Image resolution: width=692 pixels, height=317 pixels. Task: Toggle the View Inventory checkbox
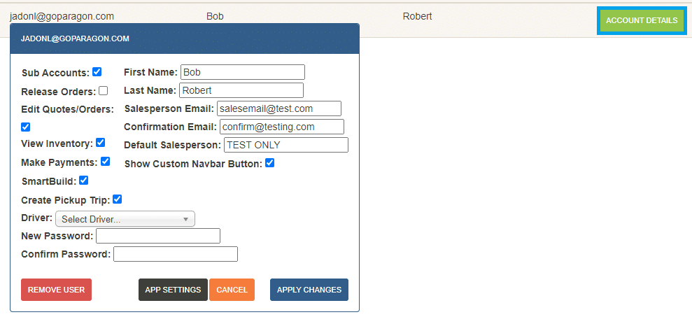click(101, 143)
